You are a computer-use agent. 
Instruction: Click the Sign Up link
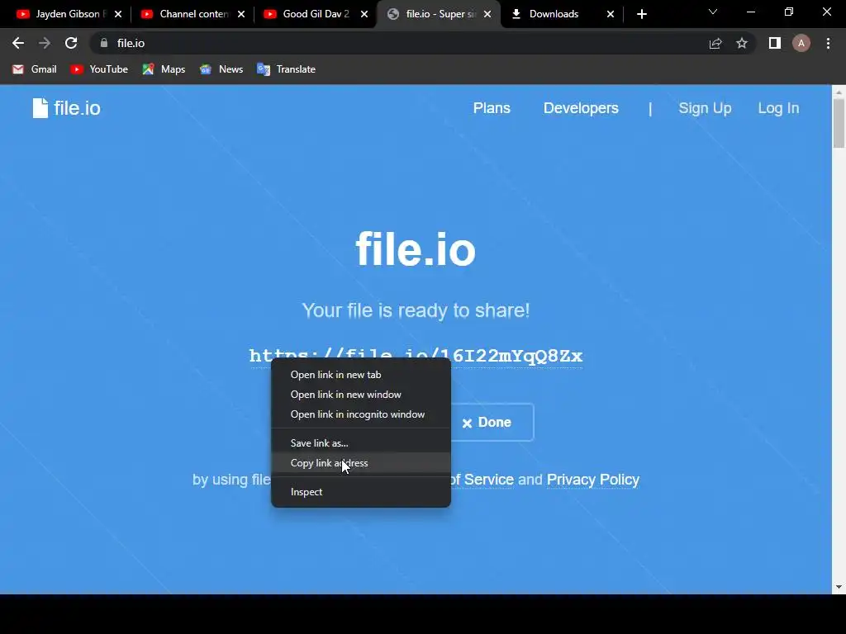point(705,108)
